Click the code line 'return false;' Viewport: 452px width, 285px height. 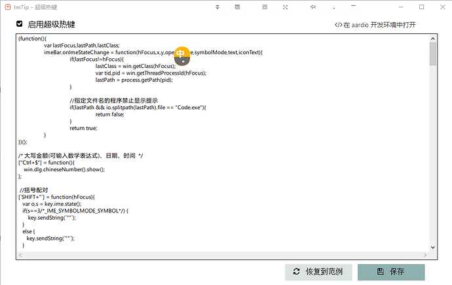(110, 114)
